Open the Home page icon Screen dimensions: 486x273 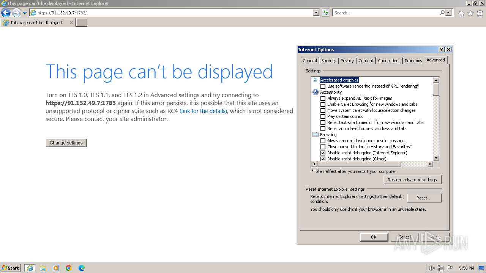[461, 13]
